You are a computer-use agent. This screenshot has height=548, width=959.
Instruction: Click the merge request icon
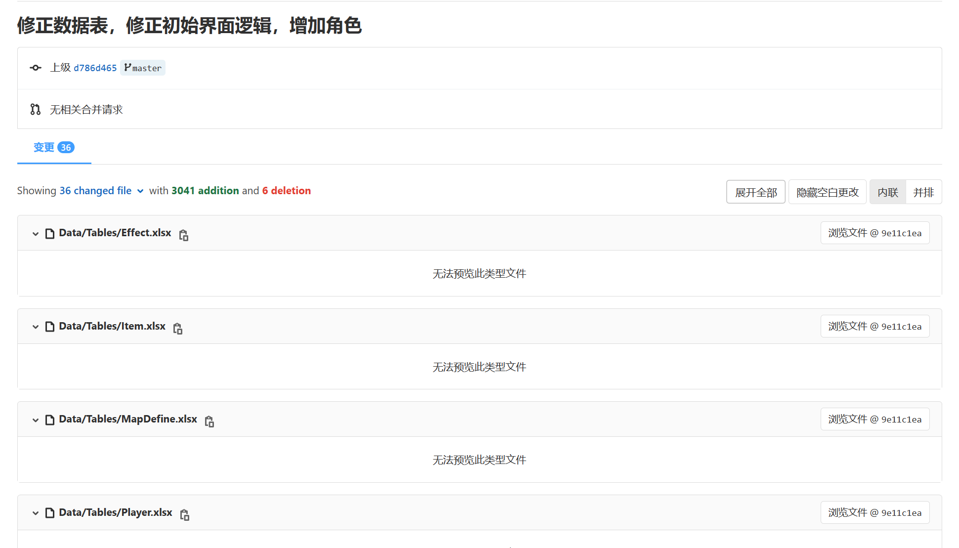[x=36, y=109]
